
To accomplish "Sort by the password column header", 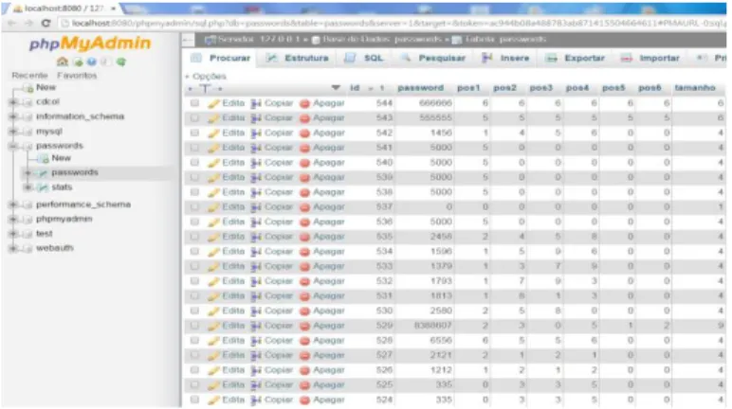I will pyautogui.click(x=421, y=88).
